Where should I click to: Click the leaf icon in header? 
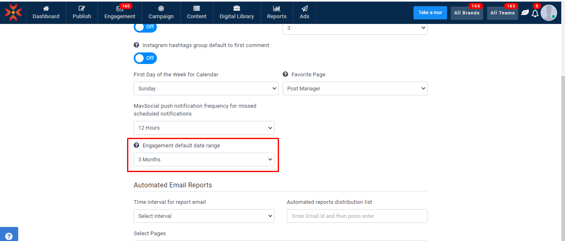coord(525,13)
